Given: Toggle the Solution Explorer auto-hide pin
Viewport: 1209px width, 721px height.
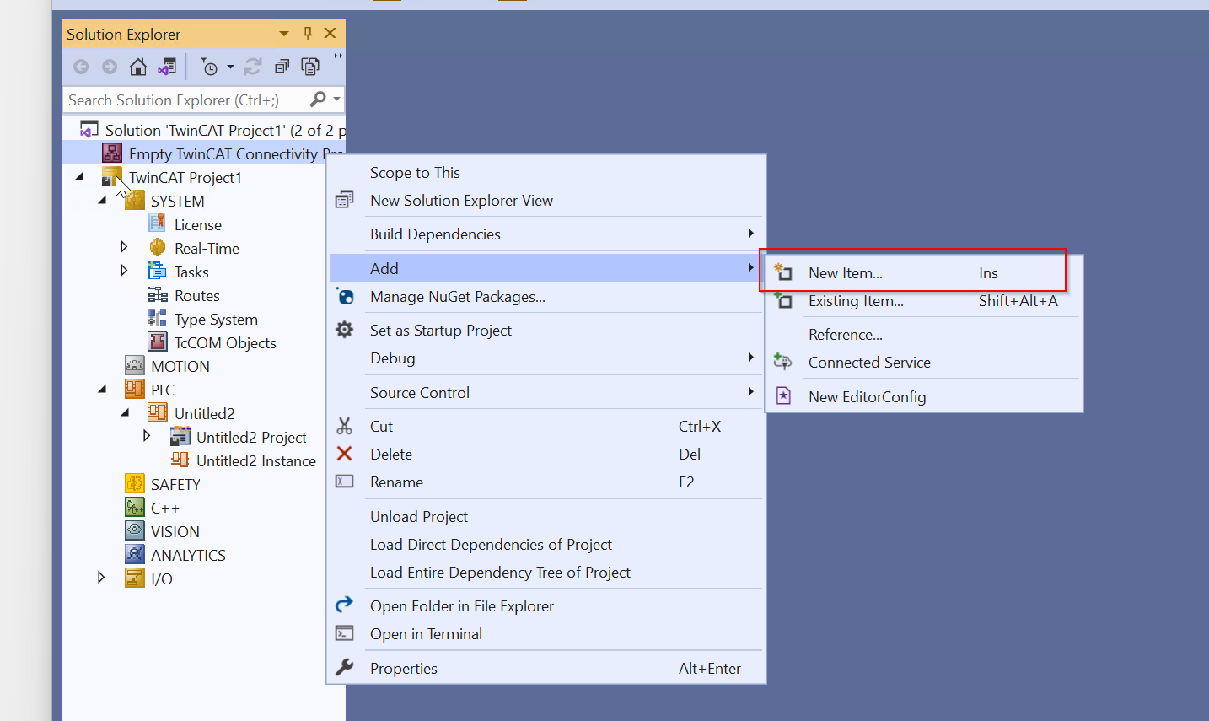Looking at the screenshot, I should pyautogui.click(x=308, y=33).
